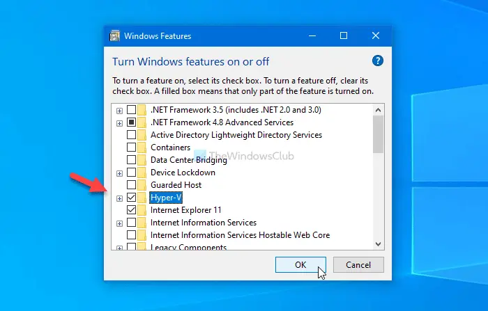Image resolution: width=488 pixels, height=311 pixels.
Task: Check Internet Information Services Hostable Web Core
Action: 131,235
